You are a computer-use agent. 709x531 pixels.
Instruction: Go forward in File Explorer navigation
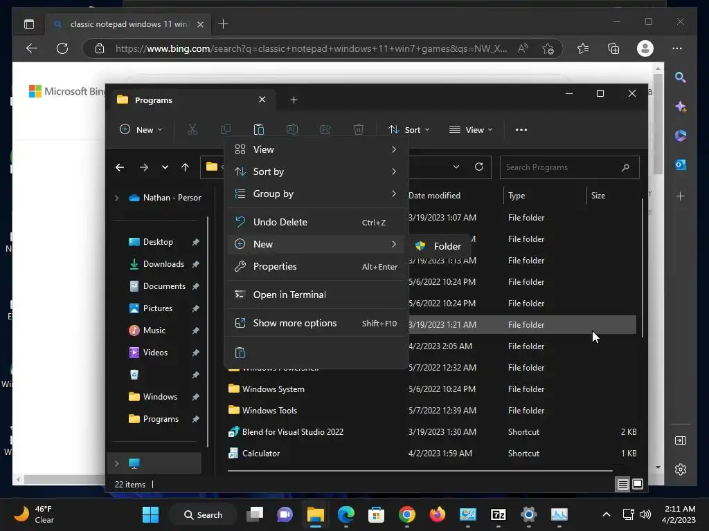(144, 167)
